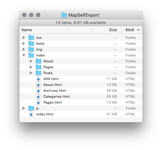The image size is (162, 150).
Task: Select the Pages folder name
Action: [48, 67]
